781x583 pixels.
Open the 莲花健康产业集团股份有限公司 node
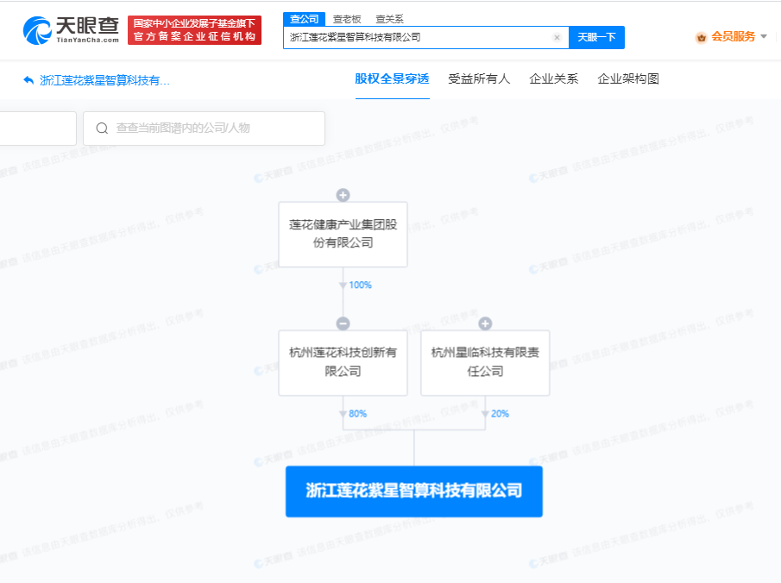pyautogui.click(x=343, y=234)
